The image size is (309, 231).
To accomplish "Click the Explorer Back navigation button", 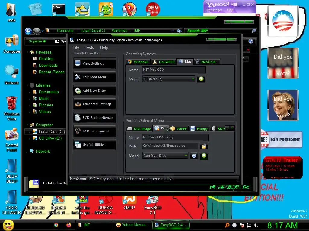I will (28, 31).
